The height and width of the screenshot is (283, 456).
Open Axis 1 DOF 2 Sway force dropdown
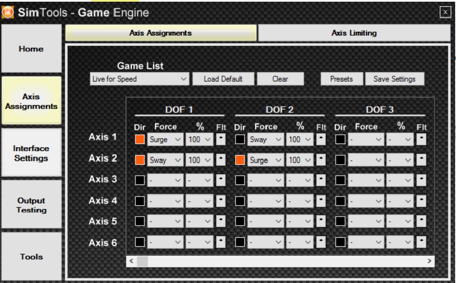click(266, 139)
